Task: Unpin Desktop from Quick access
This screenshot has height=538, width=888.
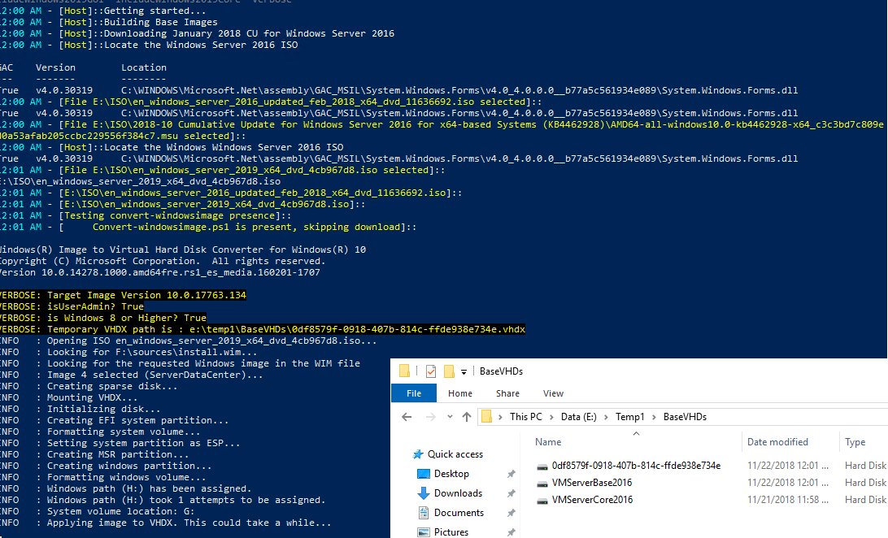Action: pyautogui.click(x=511, y=473)
